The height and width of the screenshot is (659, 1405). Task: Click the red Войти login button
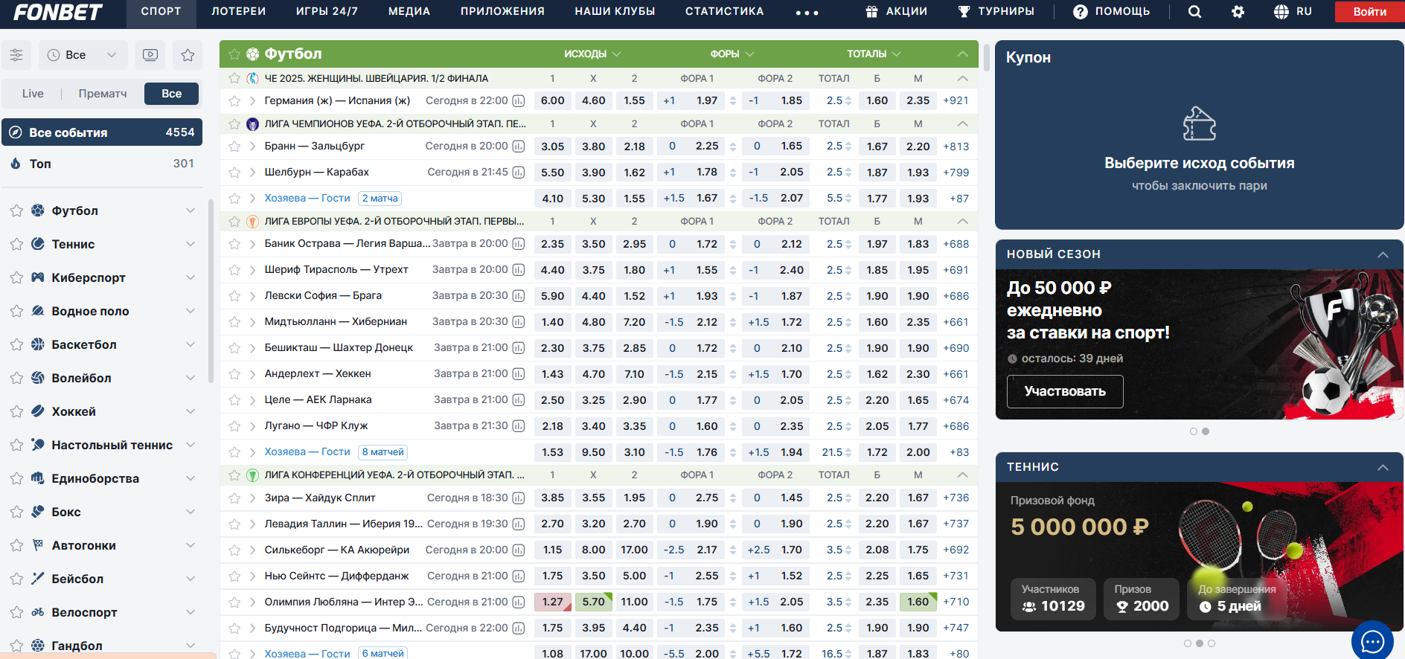(1369, 12)
